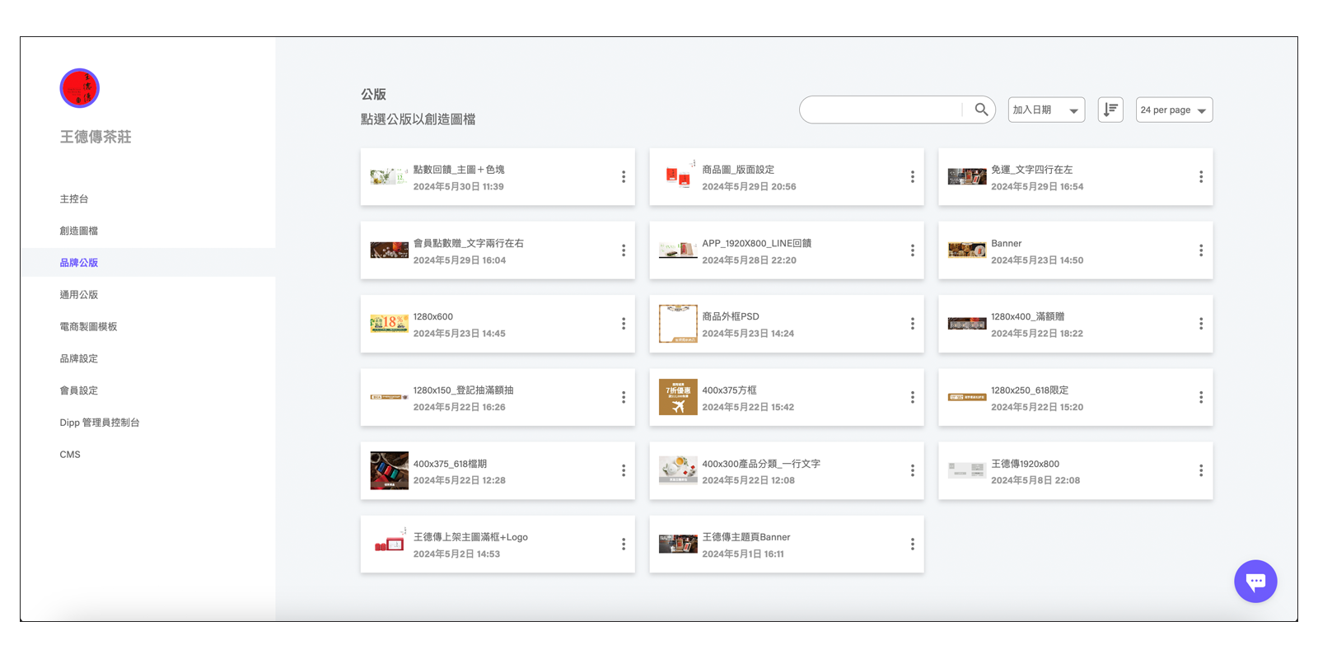1318x659 pixels.
Task: Open CMS in the sidebar
Action: pos(70,455)
